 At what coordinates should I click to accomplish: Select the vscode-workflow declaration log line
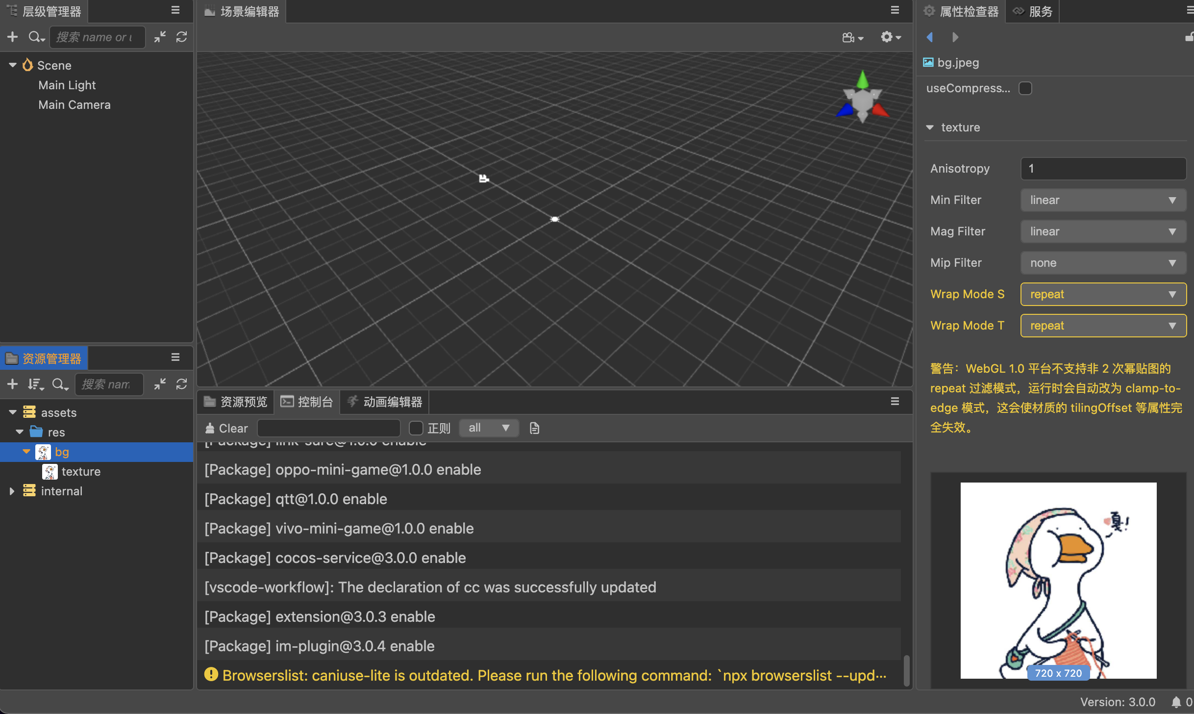point(549,587)
